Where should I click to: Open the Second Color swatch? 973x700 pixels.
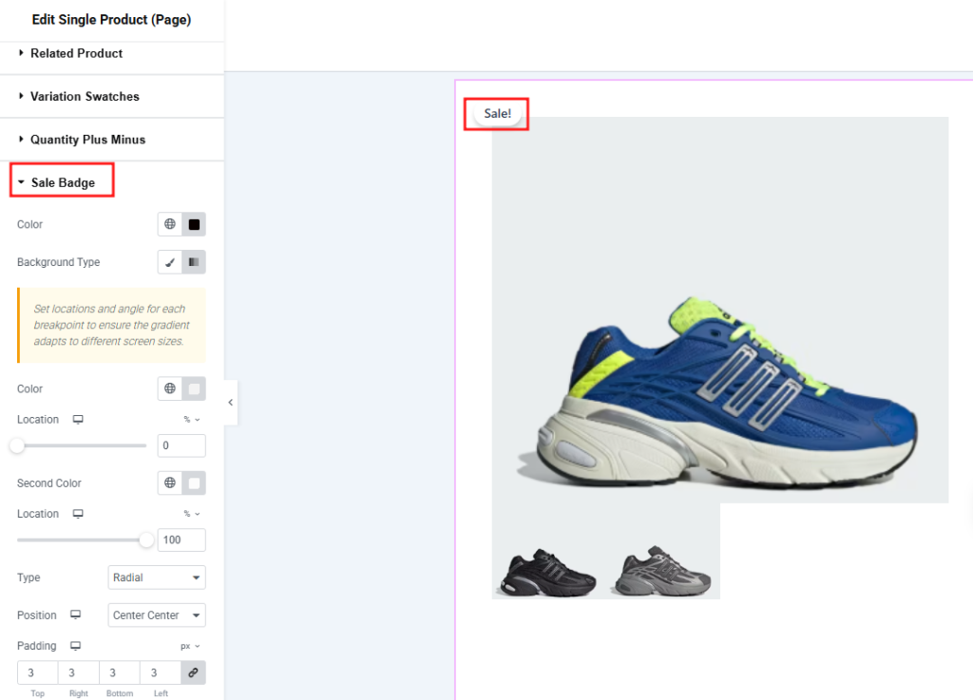pyautogui.click(x=194, y=483)
